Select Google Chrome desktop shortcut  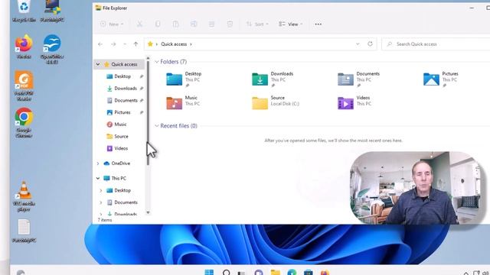(24, 123)
